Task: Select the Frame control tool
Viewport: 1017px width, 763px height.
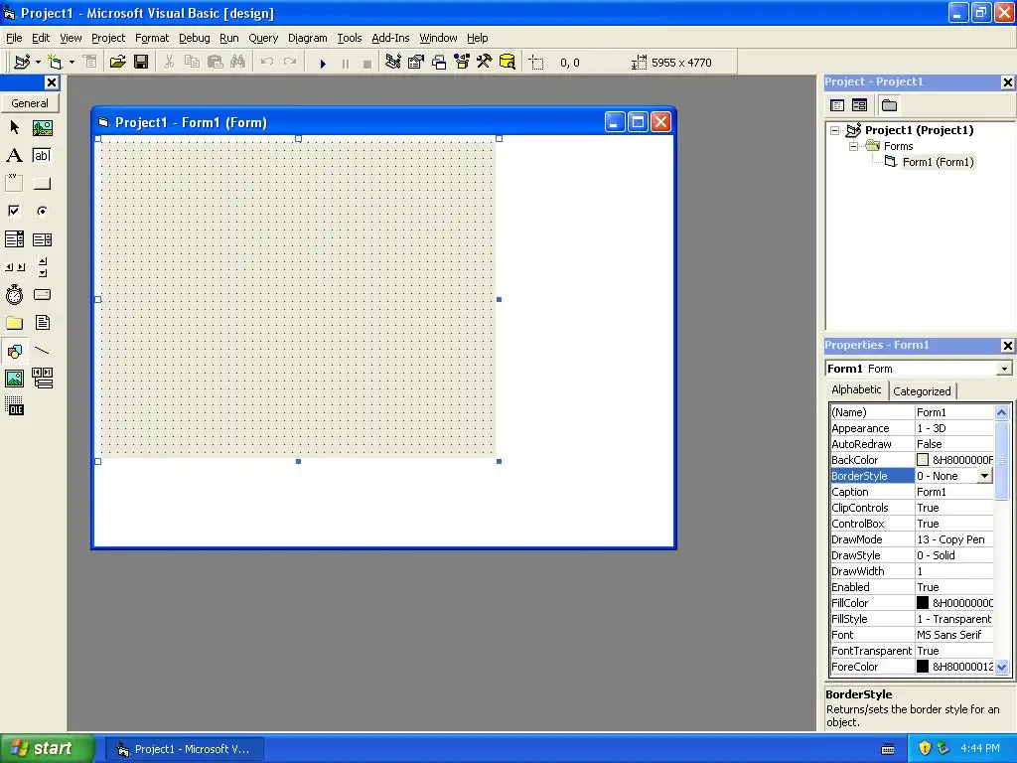Action: click(x=14, y=183)
